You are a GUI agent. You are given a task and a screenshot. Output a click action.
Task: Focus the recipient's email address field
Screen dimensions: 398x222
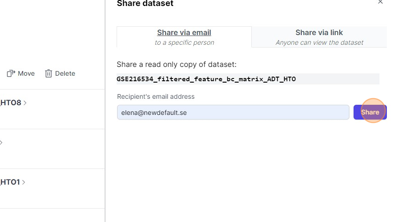pos(233,112)
